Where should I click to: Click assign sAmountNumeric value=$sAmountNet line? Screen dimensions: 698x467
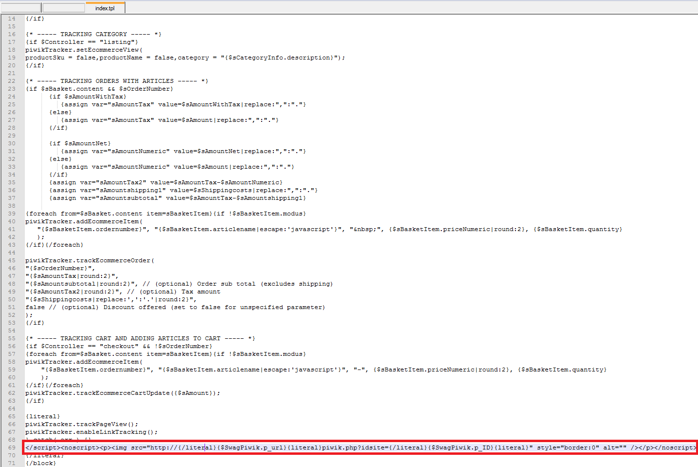[184, 151]
